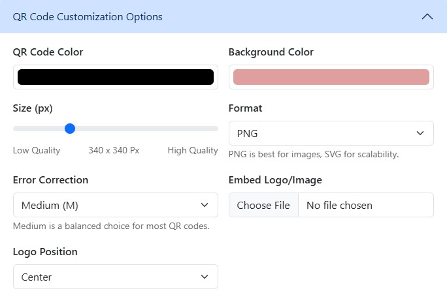Open the Logo Position Center dropdown
The width and height of the screenshot is (447, 295).
(116, 277)
